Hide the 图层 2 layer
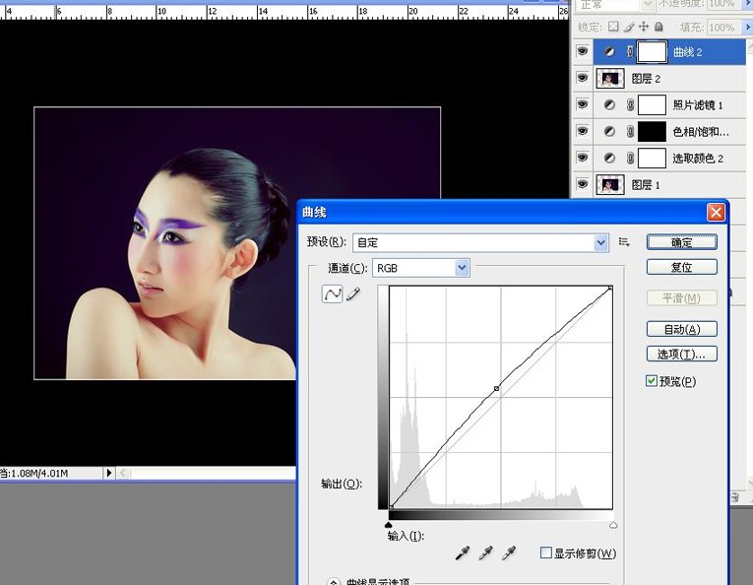 click(583, 78)
